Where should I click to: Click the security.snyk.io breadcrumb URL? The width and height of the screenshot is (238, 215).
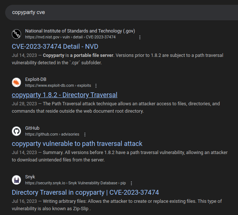point(75,183)
